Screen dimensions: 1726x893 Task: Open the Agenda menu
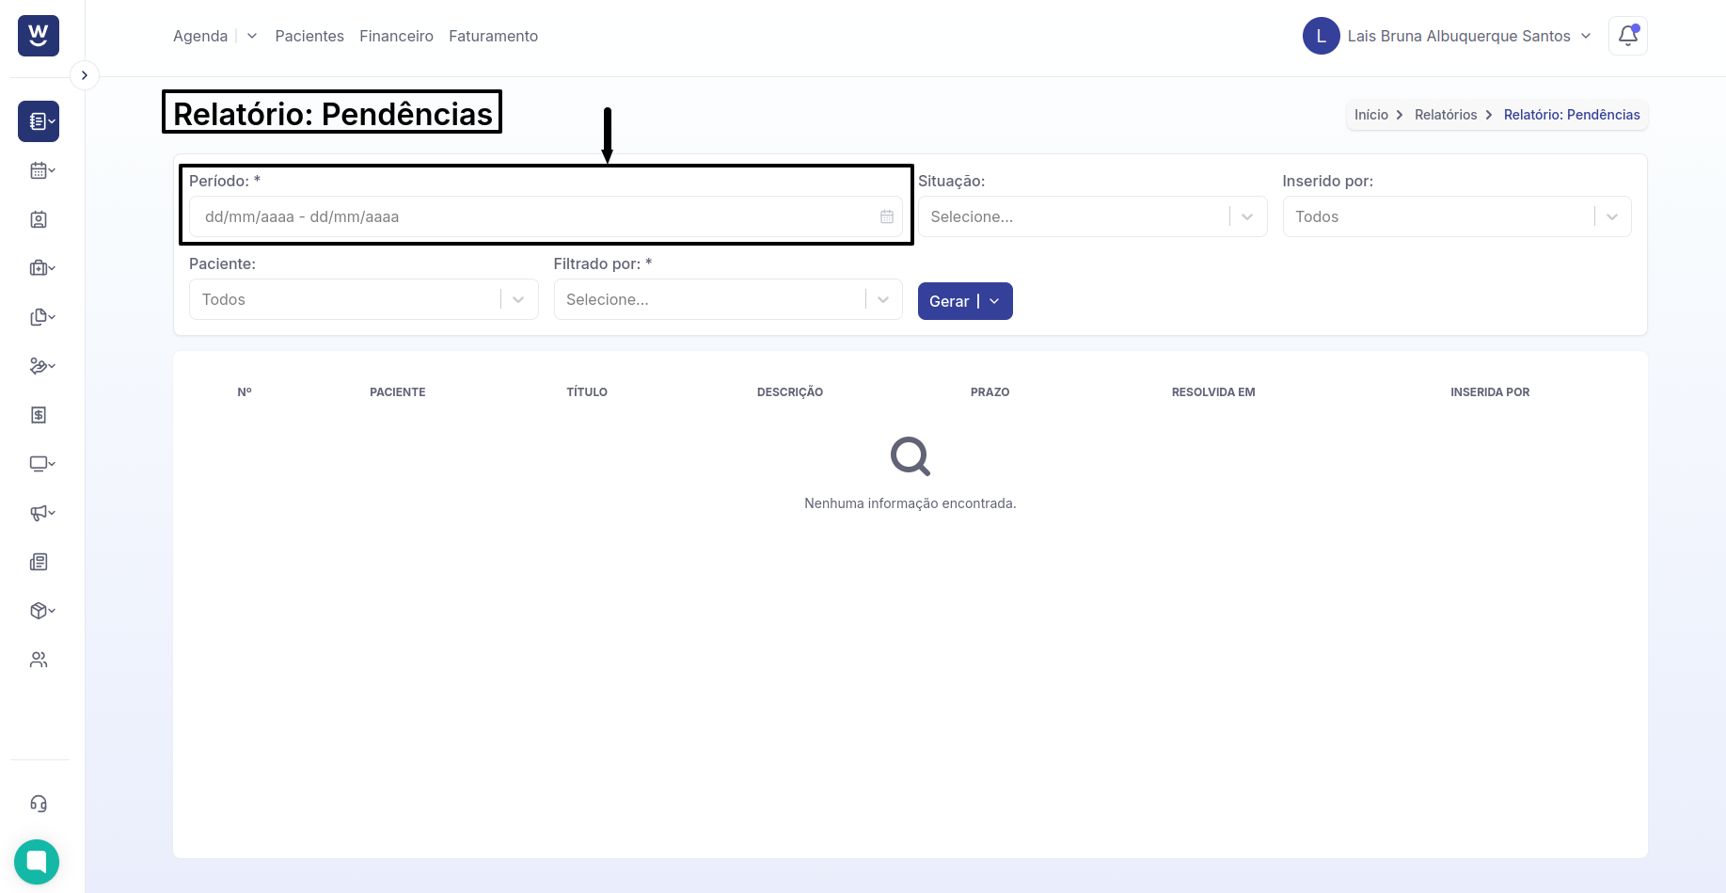coord(200,36)
